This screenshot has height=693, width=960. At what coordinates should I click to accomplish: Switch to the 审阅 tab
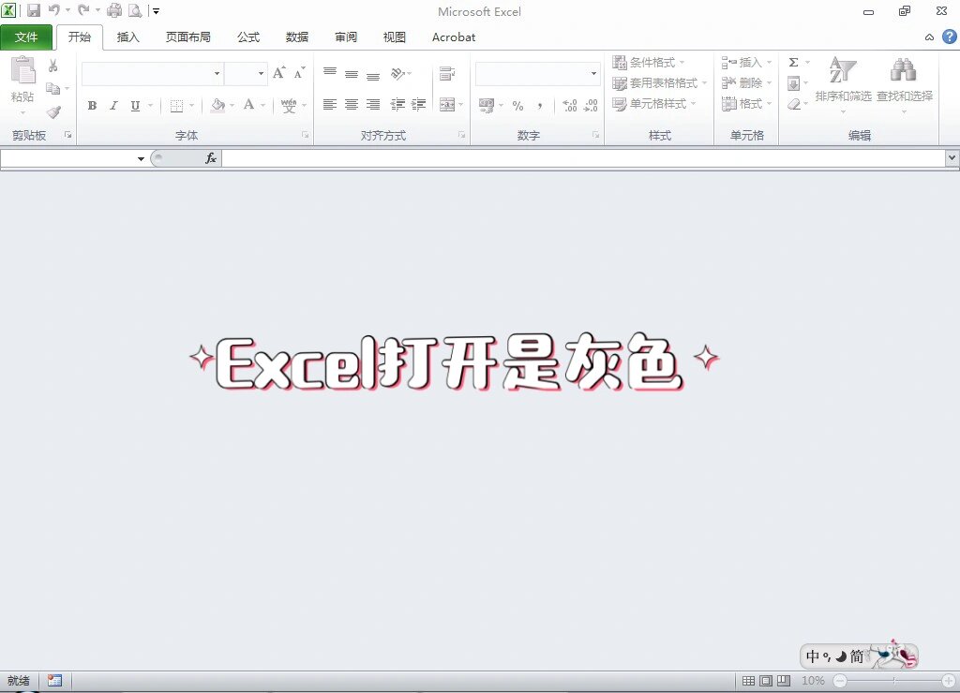point(346,37)
